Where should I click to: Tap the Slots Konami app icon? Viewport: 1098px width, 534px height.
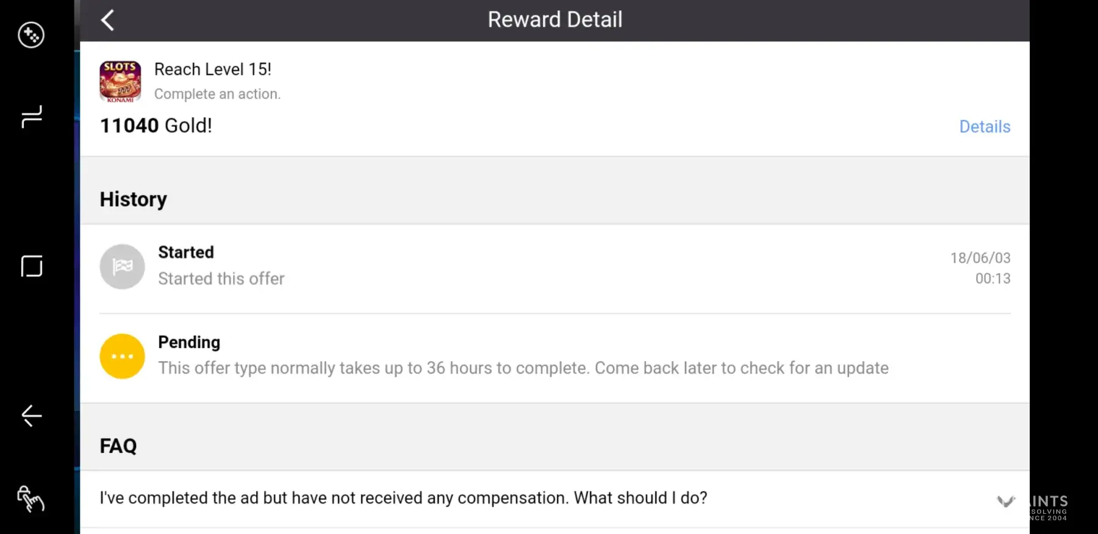pyautogui.click(x=120, y=81)
